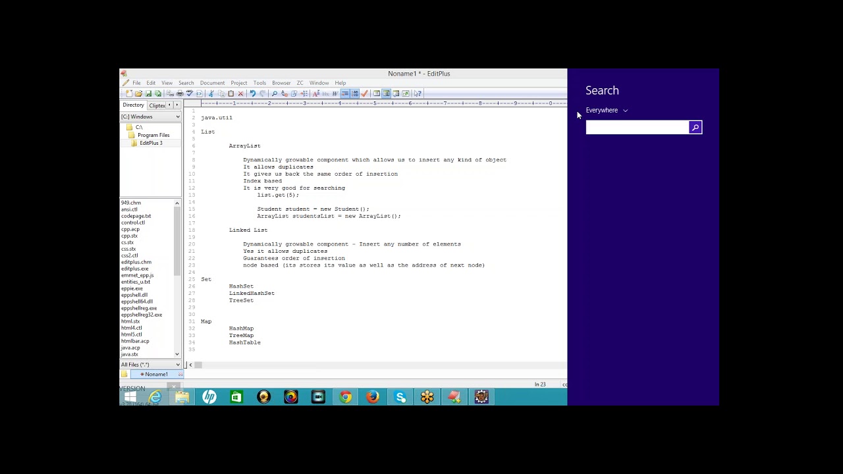Create a new document via toolbar icon
Screen dimensions: 843x474
click(x=129, y=93)
